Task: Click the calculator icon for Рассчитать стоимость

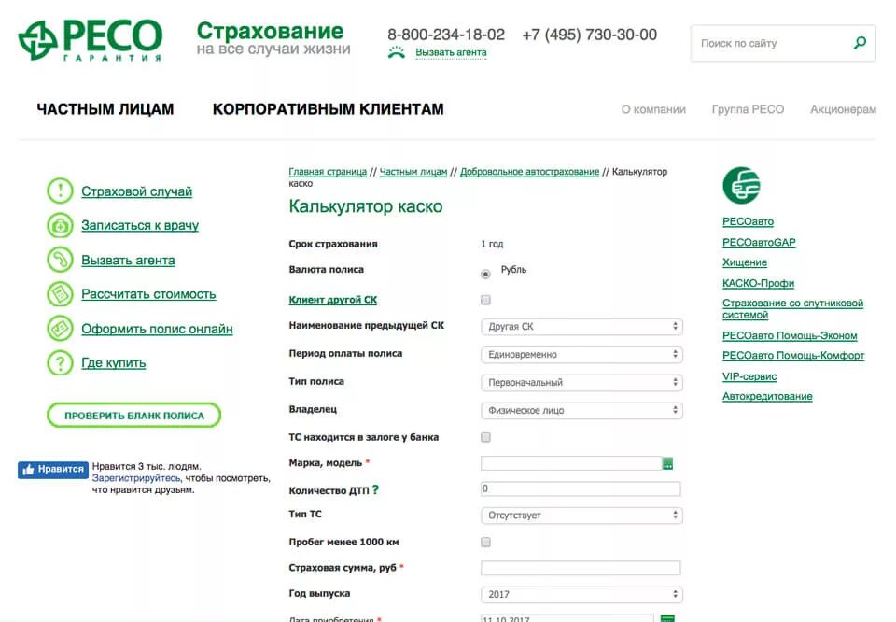Action: click(x=60, y=294)
